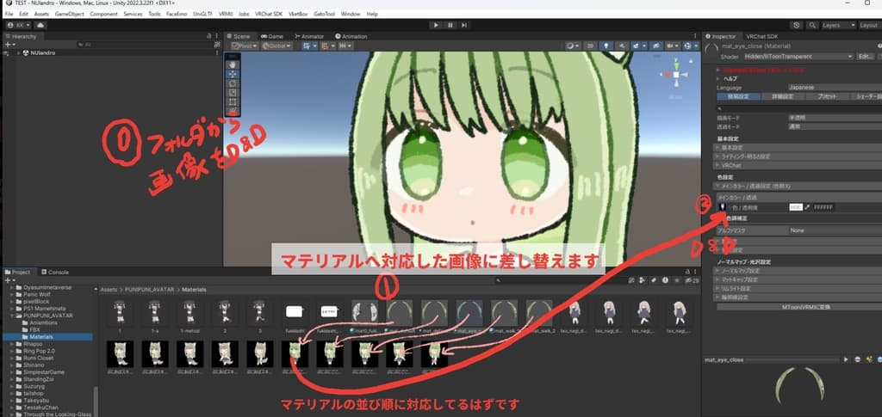Open draw mode shading dropdown
The height and width of the screenshot is (417, 882).
pos(572,46)
